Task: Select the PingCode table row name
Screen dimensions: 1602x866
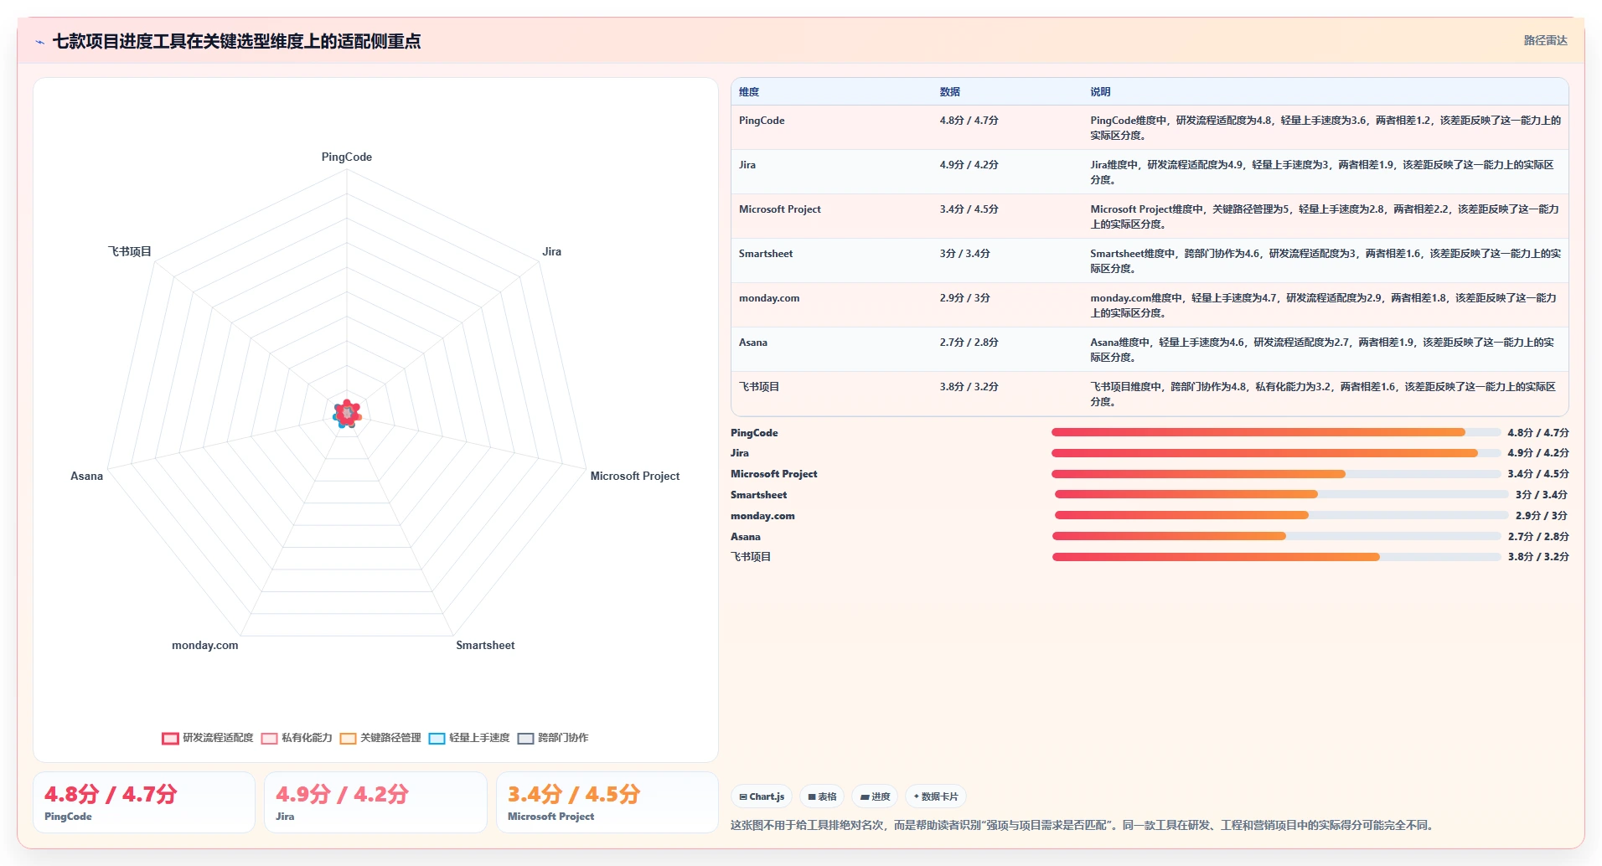Action: (762, 121)
